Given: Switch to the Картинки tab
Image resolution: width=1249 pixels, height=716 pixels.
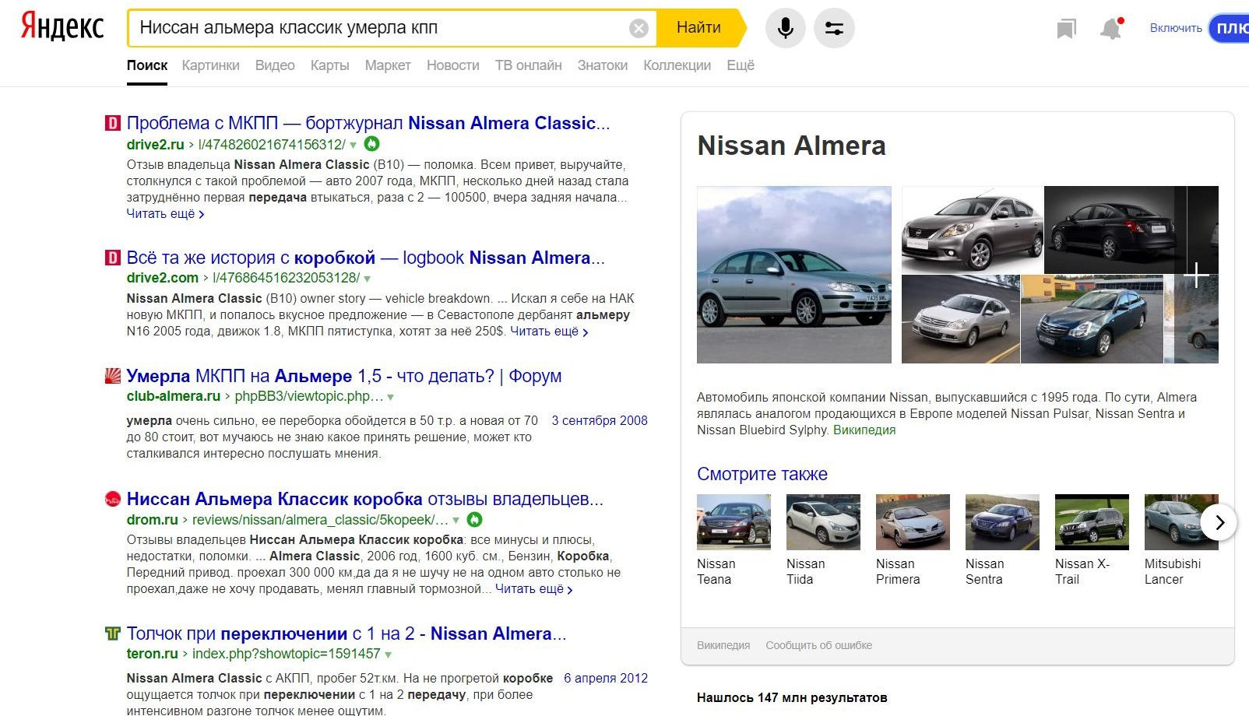Looking at the screenshot, I should (211, 65).
